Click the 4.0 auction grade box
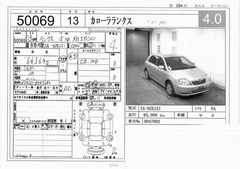 pyautogui.click(x=212, y=19)
